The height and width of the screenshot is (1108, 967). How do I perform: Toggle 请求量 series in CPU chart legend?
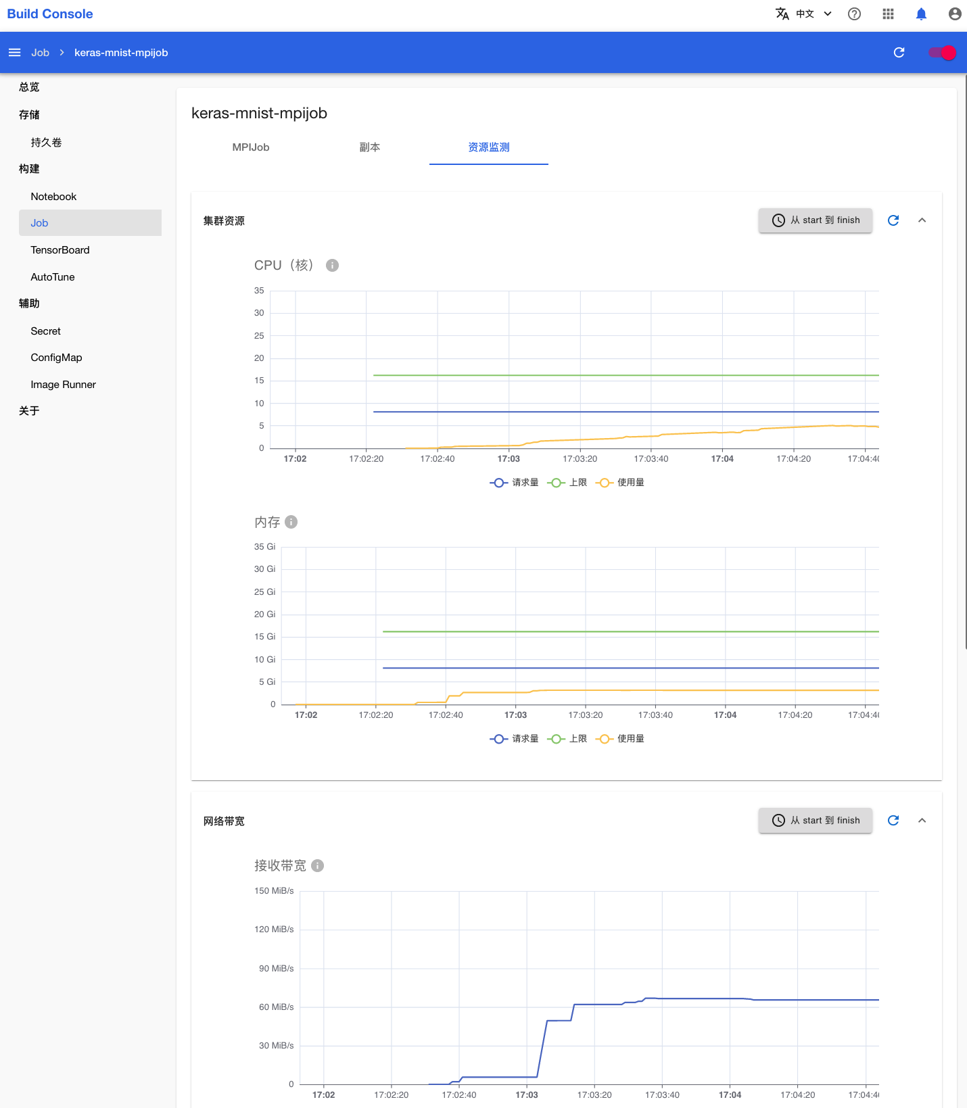(x=514, y=483)
